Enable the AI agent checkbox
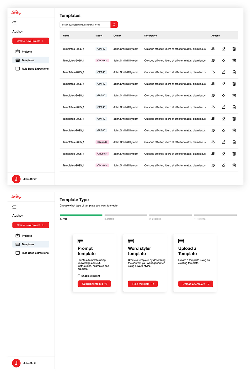250x372 pixels. 79,276
